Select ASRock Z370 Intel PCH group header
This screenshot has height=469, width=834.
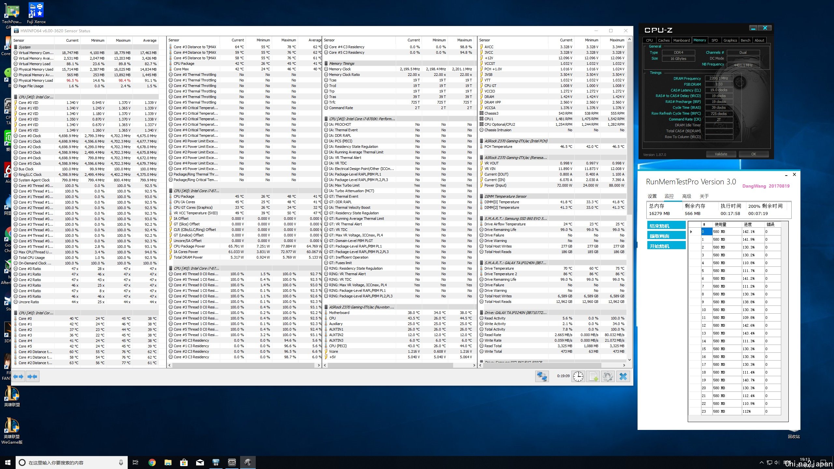[553, 141]
